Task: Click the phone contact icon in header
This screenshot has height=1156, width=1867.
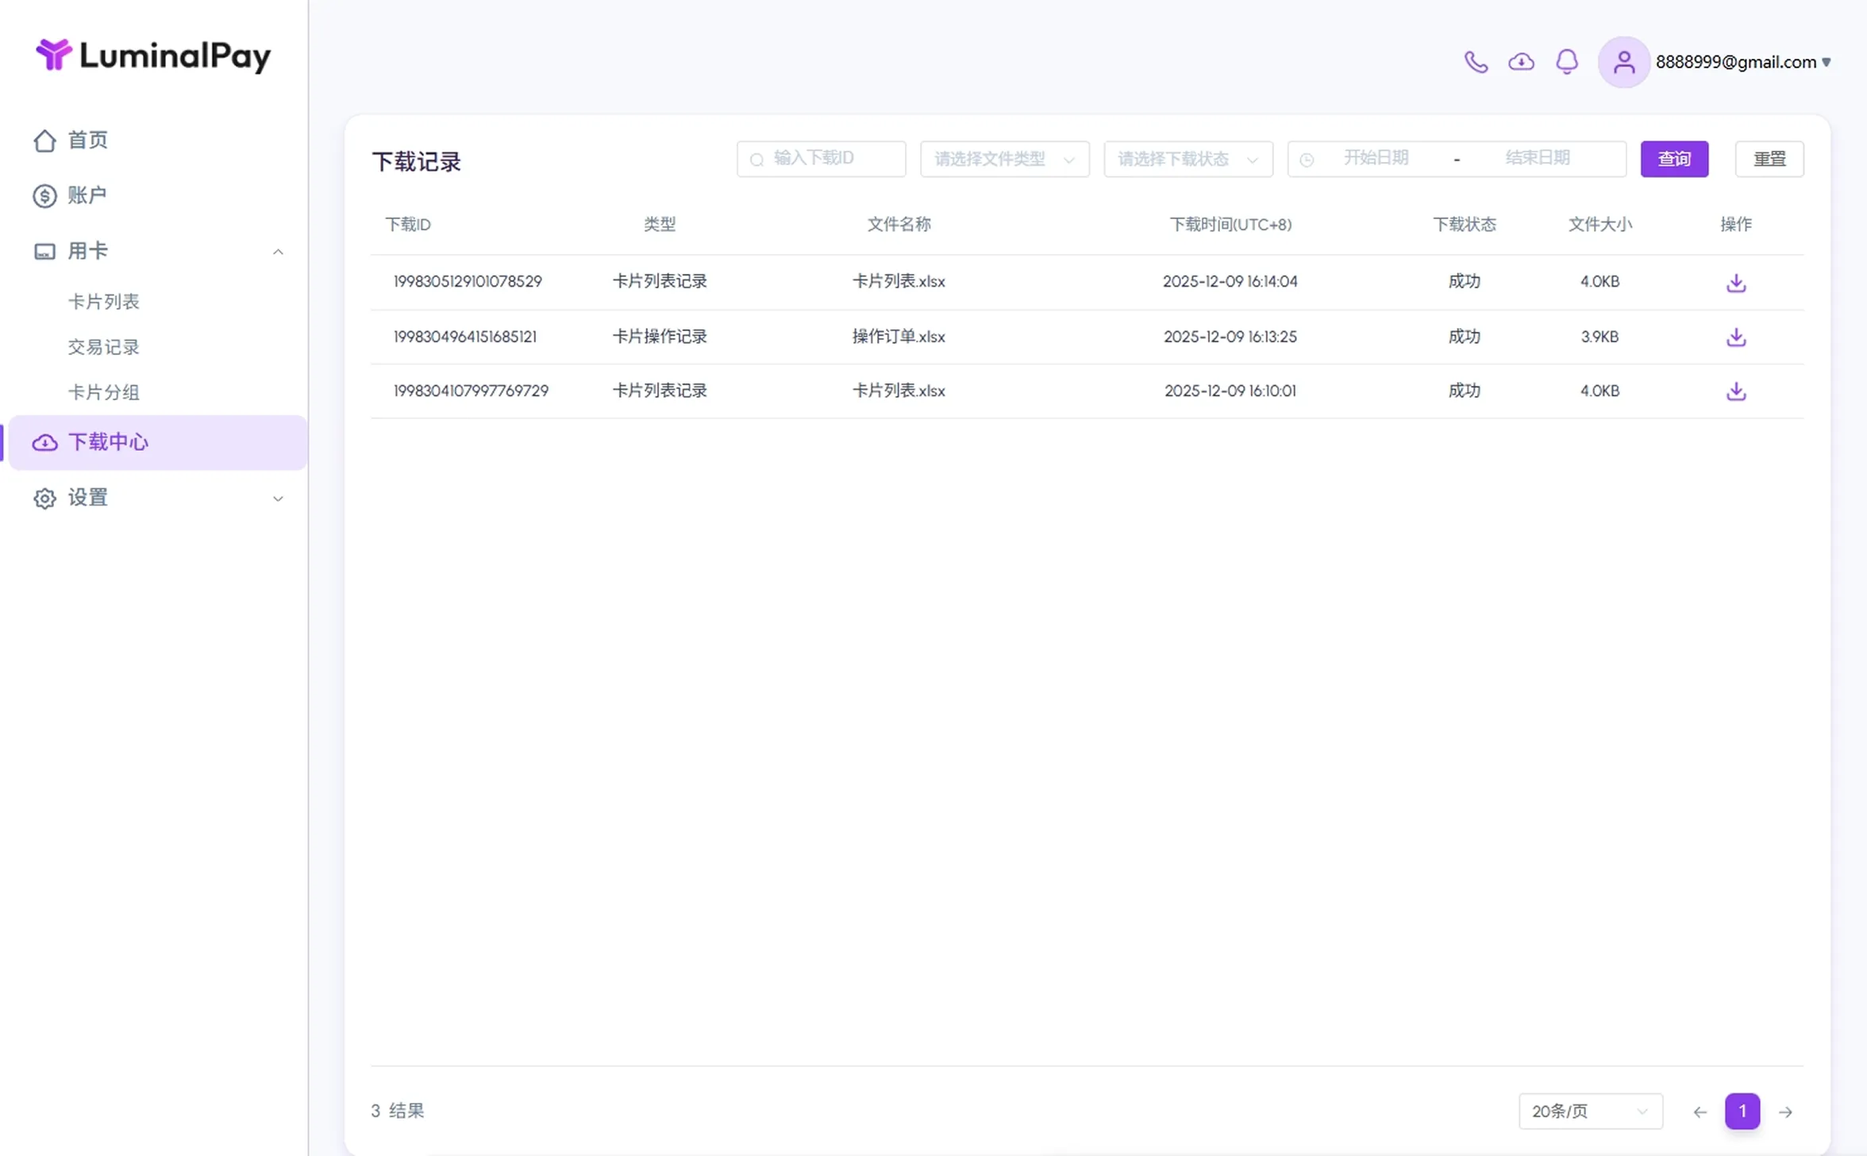Action: [1476, 62]
